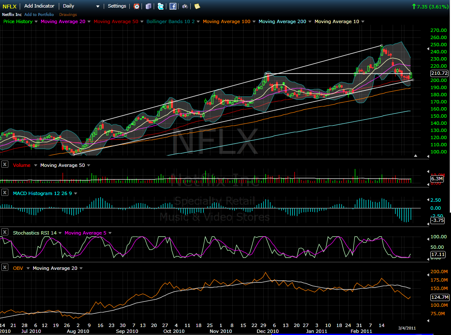Click the 124.7M OBV value tag
Screen dimensions: 451x335
tap(440, 297)
